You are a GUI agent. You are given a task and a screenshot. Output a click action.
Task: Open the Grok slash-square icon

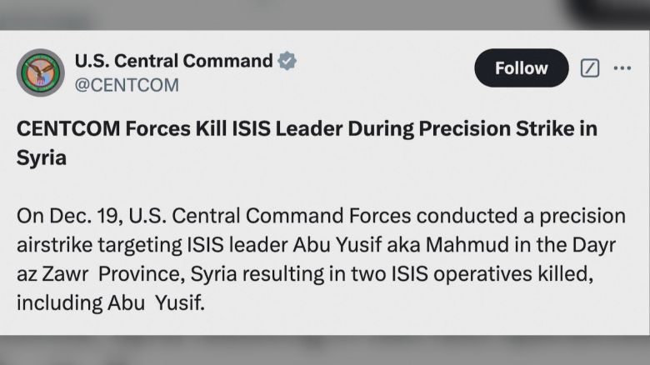pos(589,68)
